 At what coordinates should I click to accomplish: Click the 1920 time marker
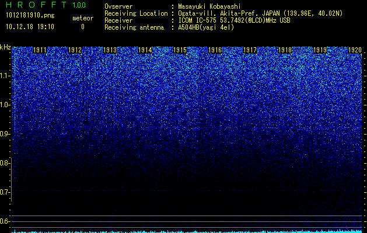[x=355, y=50]
